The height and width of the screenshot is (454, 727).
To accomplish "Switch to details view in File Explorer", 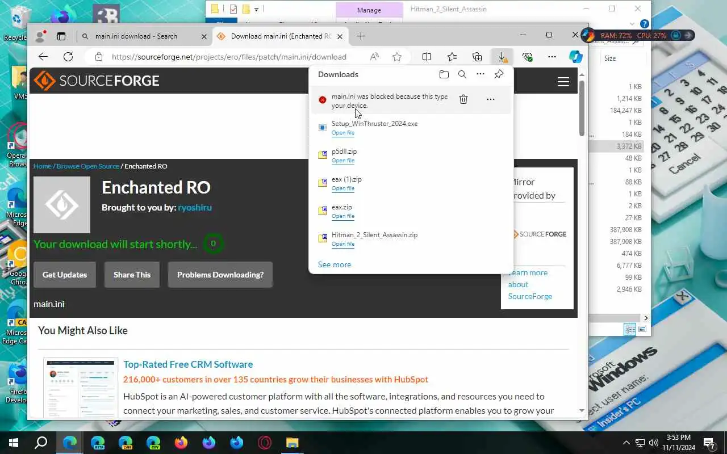I will point(629,329).
